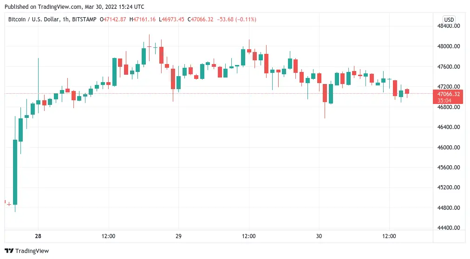Click the 12:00 label between 28 and 29
Image resolution: width=470 pixels, height=259 pixels.
click(108, 236)
